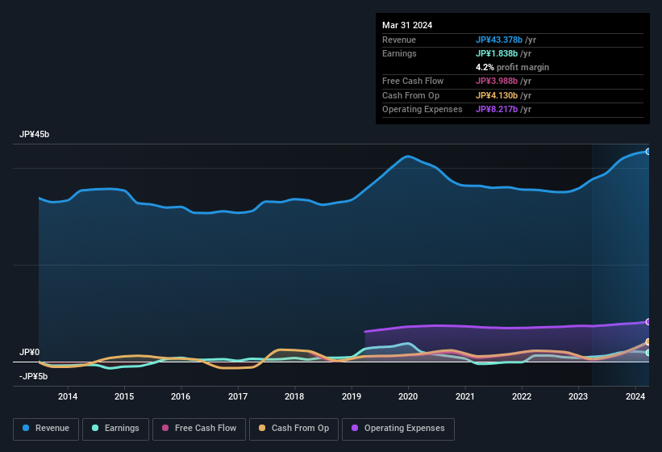Click the orange Cash From Op legend dot
Image resolution: width=662 pixels, height=452 pixels.
tap(263, 429)
